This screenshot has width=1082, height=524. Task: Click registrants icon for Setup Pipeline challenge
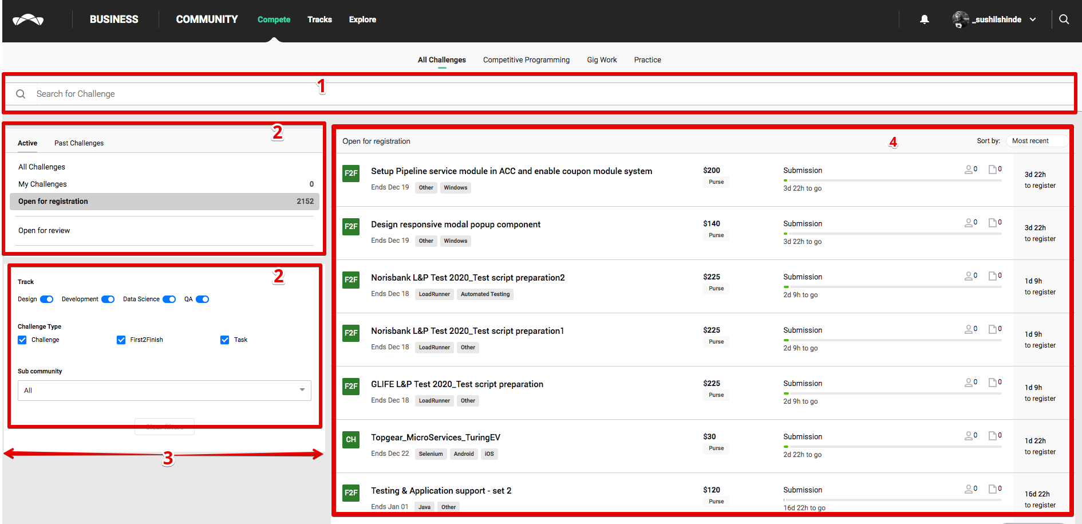click(969, 170)
